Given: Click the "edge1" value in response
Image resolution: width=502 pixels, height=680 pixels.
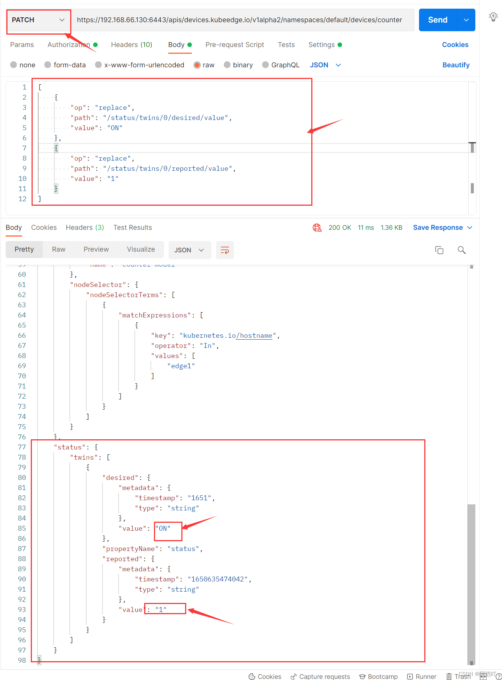Looking at the screenshot, I should 181,366.
